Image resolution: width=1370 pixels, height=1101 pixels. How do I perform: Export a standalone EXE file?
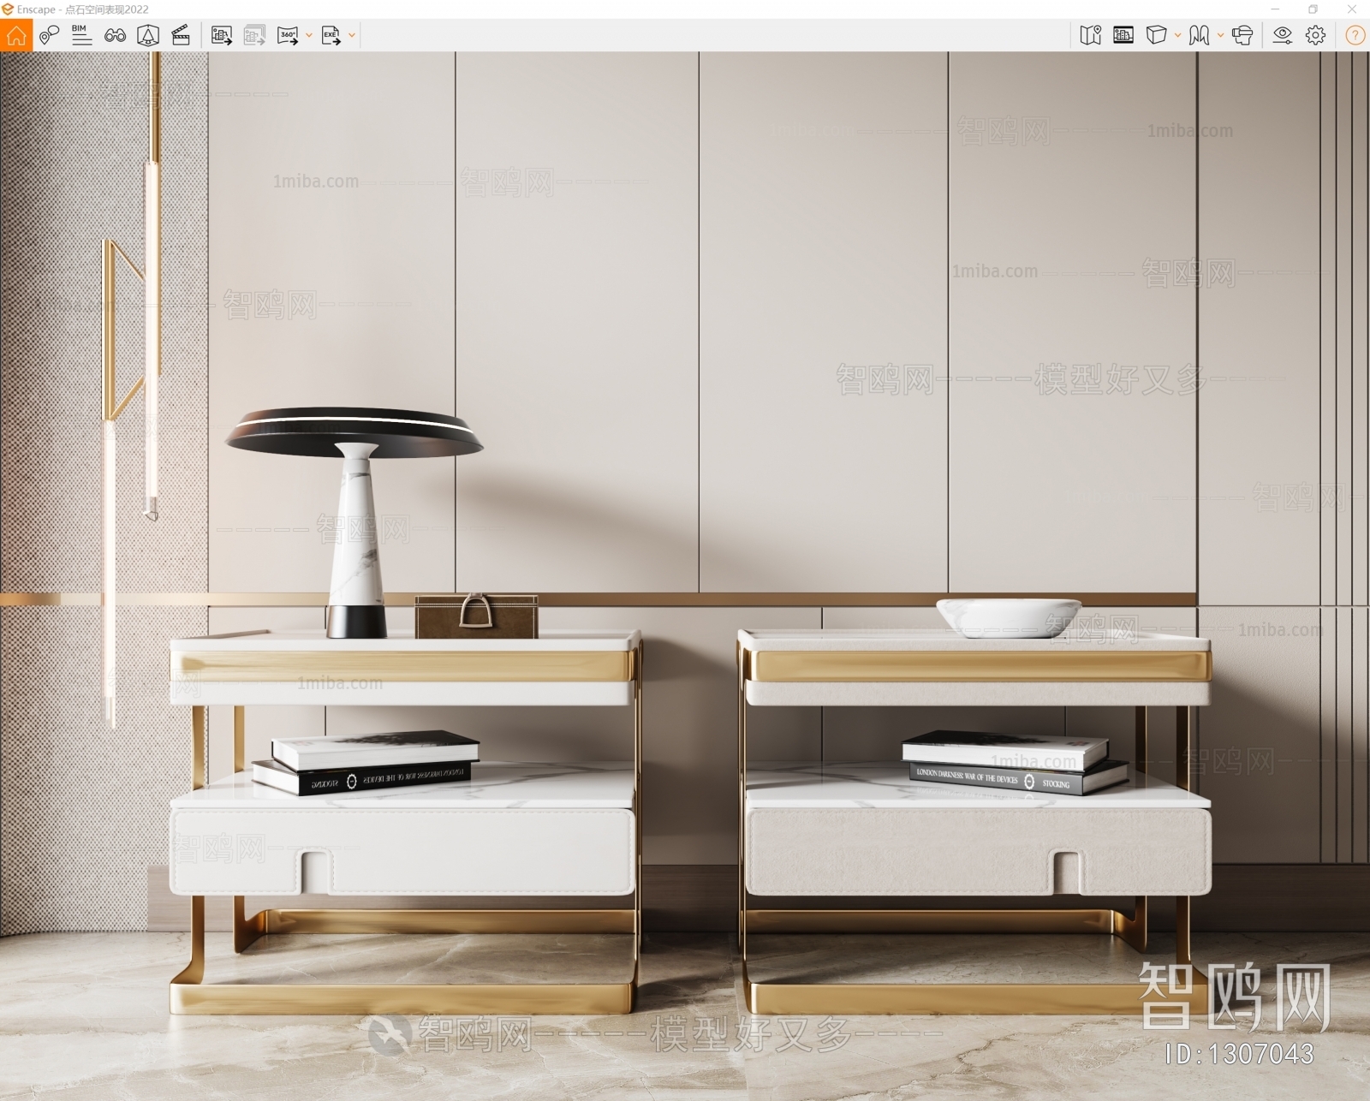click(x=331, y=35)
